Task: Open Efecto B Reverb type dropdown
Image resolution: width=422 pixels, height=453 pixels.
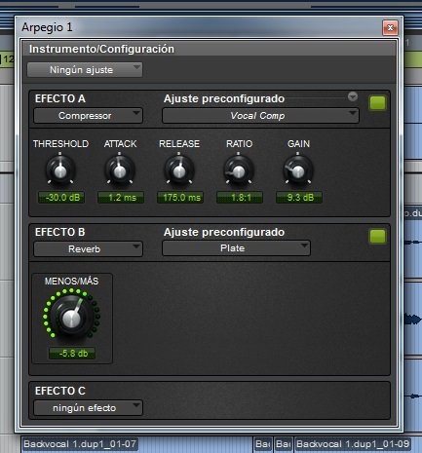Action: click(88, 249)
